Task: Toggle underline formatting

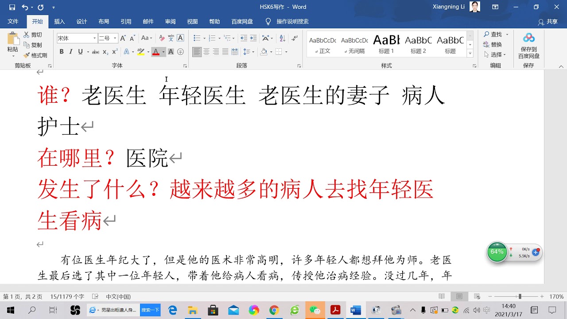Action: click(x=80, y=52)
